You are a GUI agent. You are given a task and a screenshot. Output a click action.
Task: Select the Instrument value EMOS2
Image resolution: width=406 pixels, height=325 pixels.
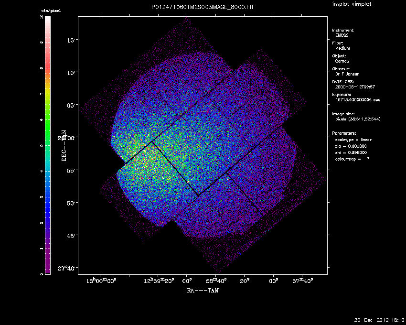click(x=342, y=35)
